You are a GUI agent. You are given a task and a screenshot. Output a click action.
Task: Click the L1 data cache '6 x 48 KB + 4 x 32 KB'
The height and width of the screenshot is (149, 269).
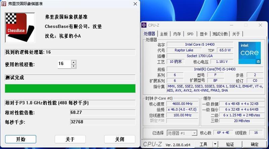point(242,104)
